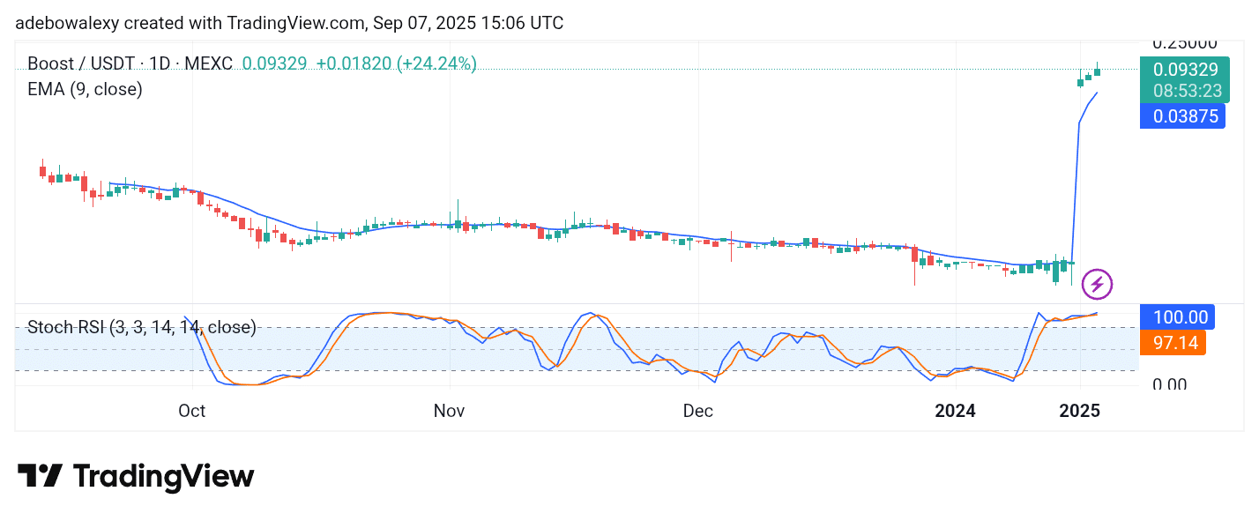Click the 2025 label on time axis

coord(1079,411)
